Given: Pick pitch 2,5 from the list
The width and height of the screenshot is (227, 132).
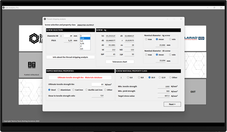Looking at the screenshot, I should (85, 49).
